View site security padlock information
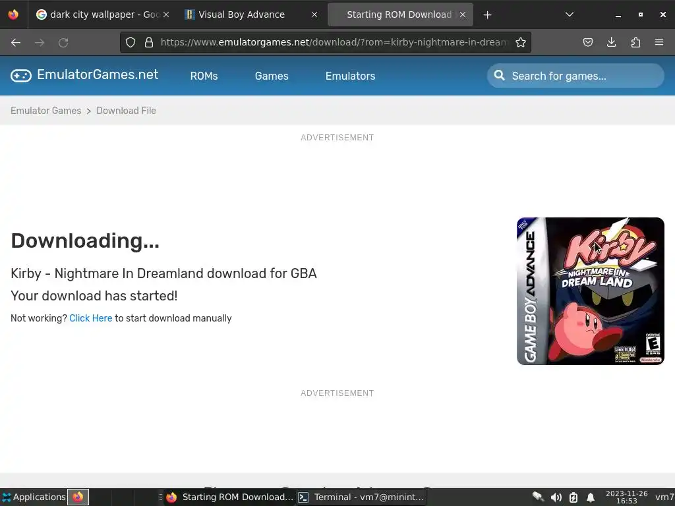Viewport: 675px width, 506px height. click(149, 42)
